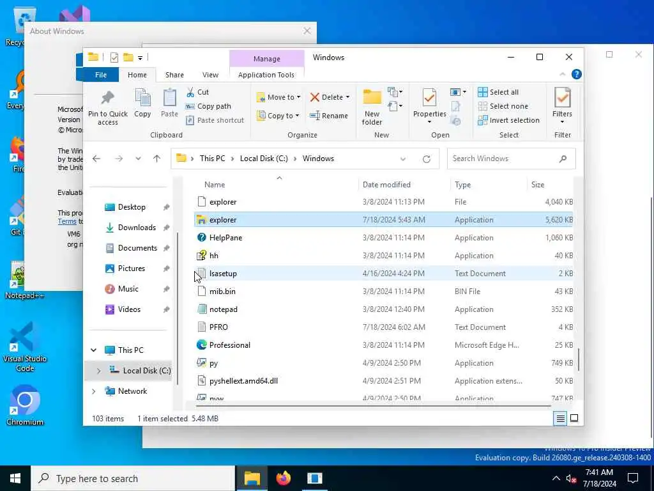
Task: Switch to the View ribbon tab
Action: 210,75
